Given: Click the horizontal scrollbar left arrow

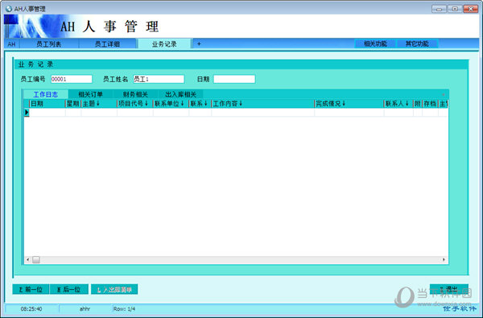Looking at the screenshot, I should pos(27,260).
